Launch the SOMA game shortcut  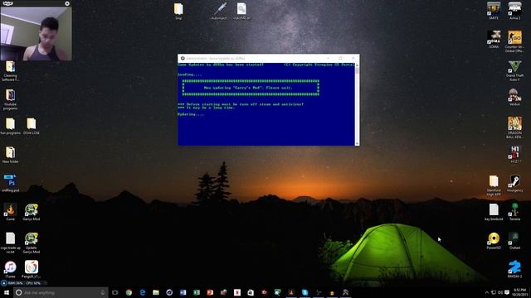click(494, 40)
